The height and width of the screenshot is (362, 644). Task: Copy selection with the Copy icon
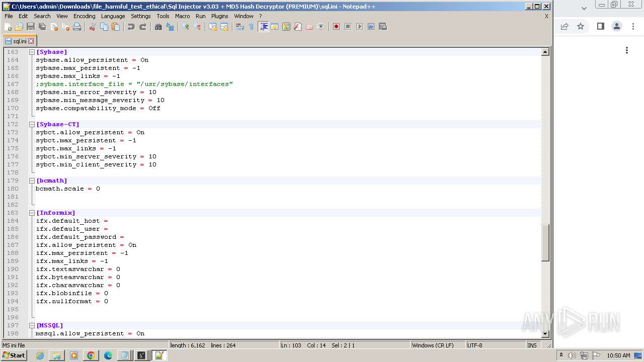104,27
